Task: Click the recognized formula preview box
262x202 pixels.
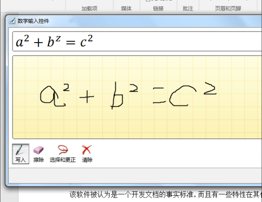Action: [x=137, y=41]
